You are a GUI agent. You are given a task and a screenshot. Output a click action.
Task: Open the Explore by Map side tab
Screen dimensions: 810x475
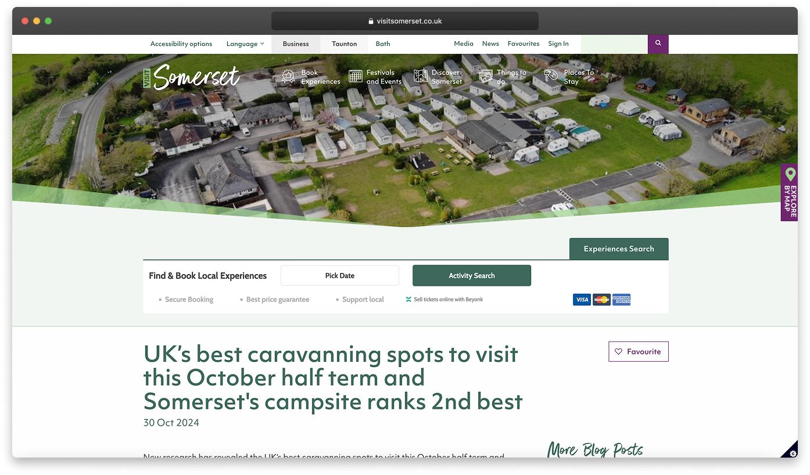click(x=790, y=192)
